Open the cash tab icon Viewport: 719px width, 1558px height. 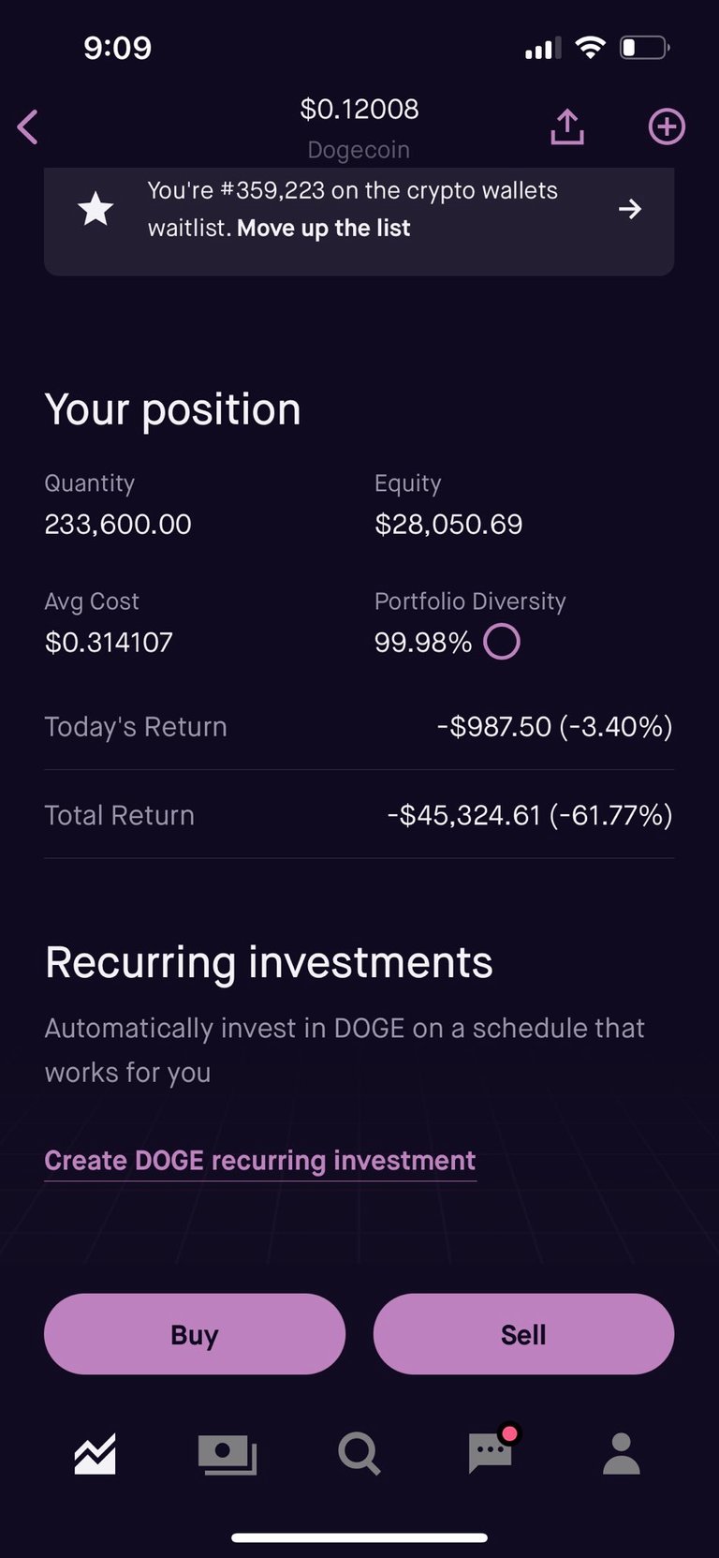[227, 1455]
